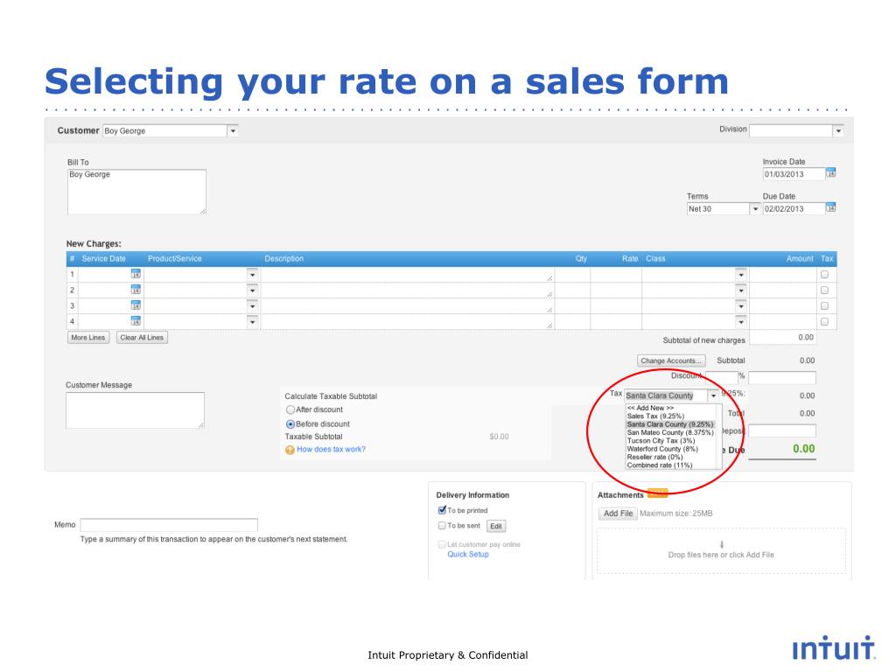Select Santa Clara County (9.25%) tax option
The width and height of the screenshot is (896, 672).
point(669,424)
